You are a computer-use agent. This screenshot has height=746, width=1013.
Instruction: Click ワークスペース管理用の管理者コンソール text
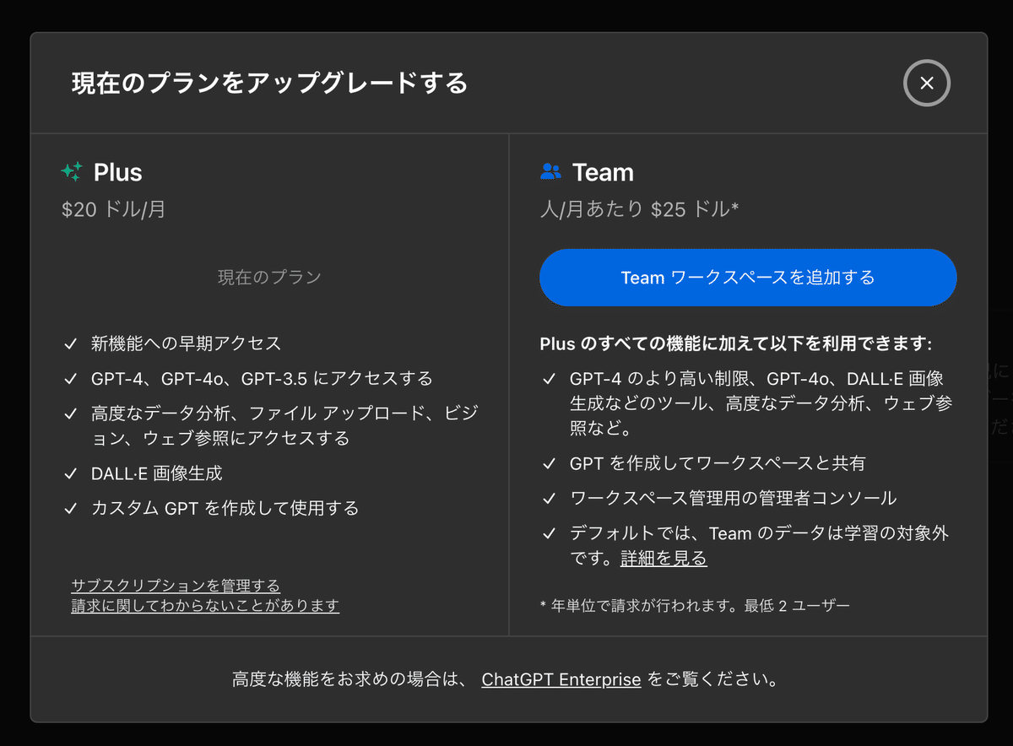734,498
